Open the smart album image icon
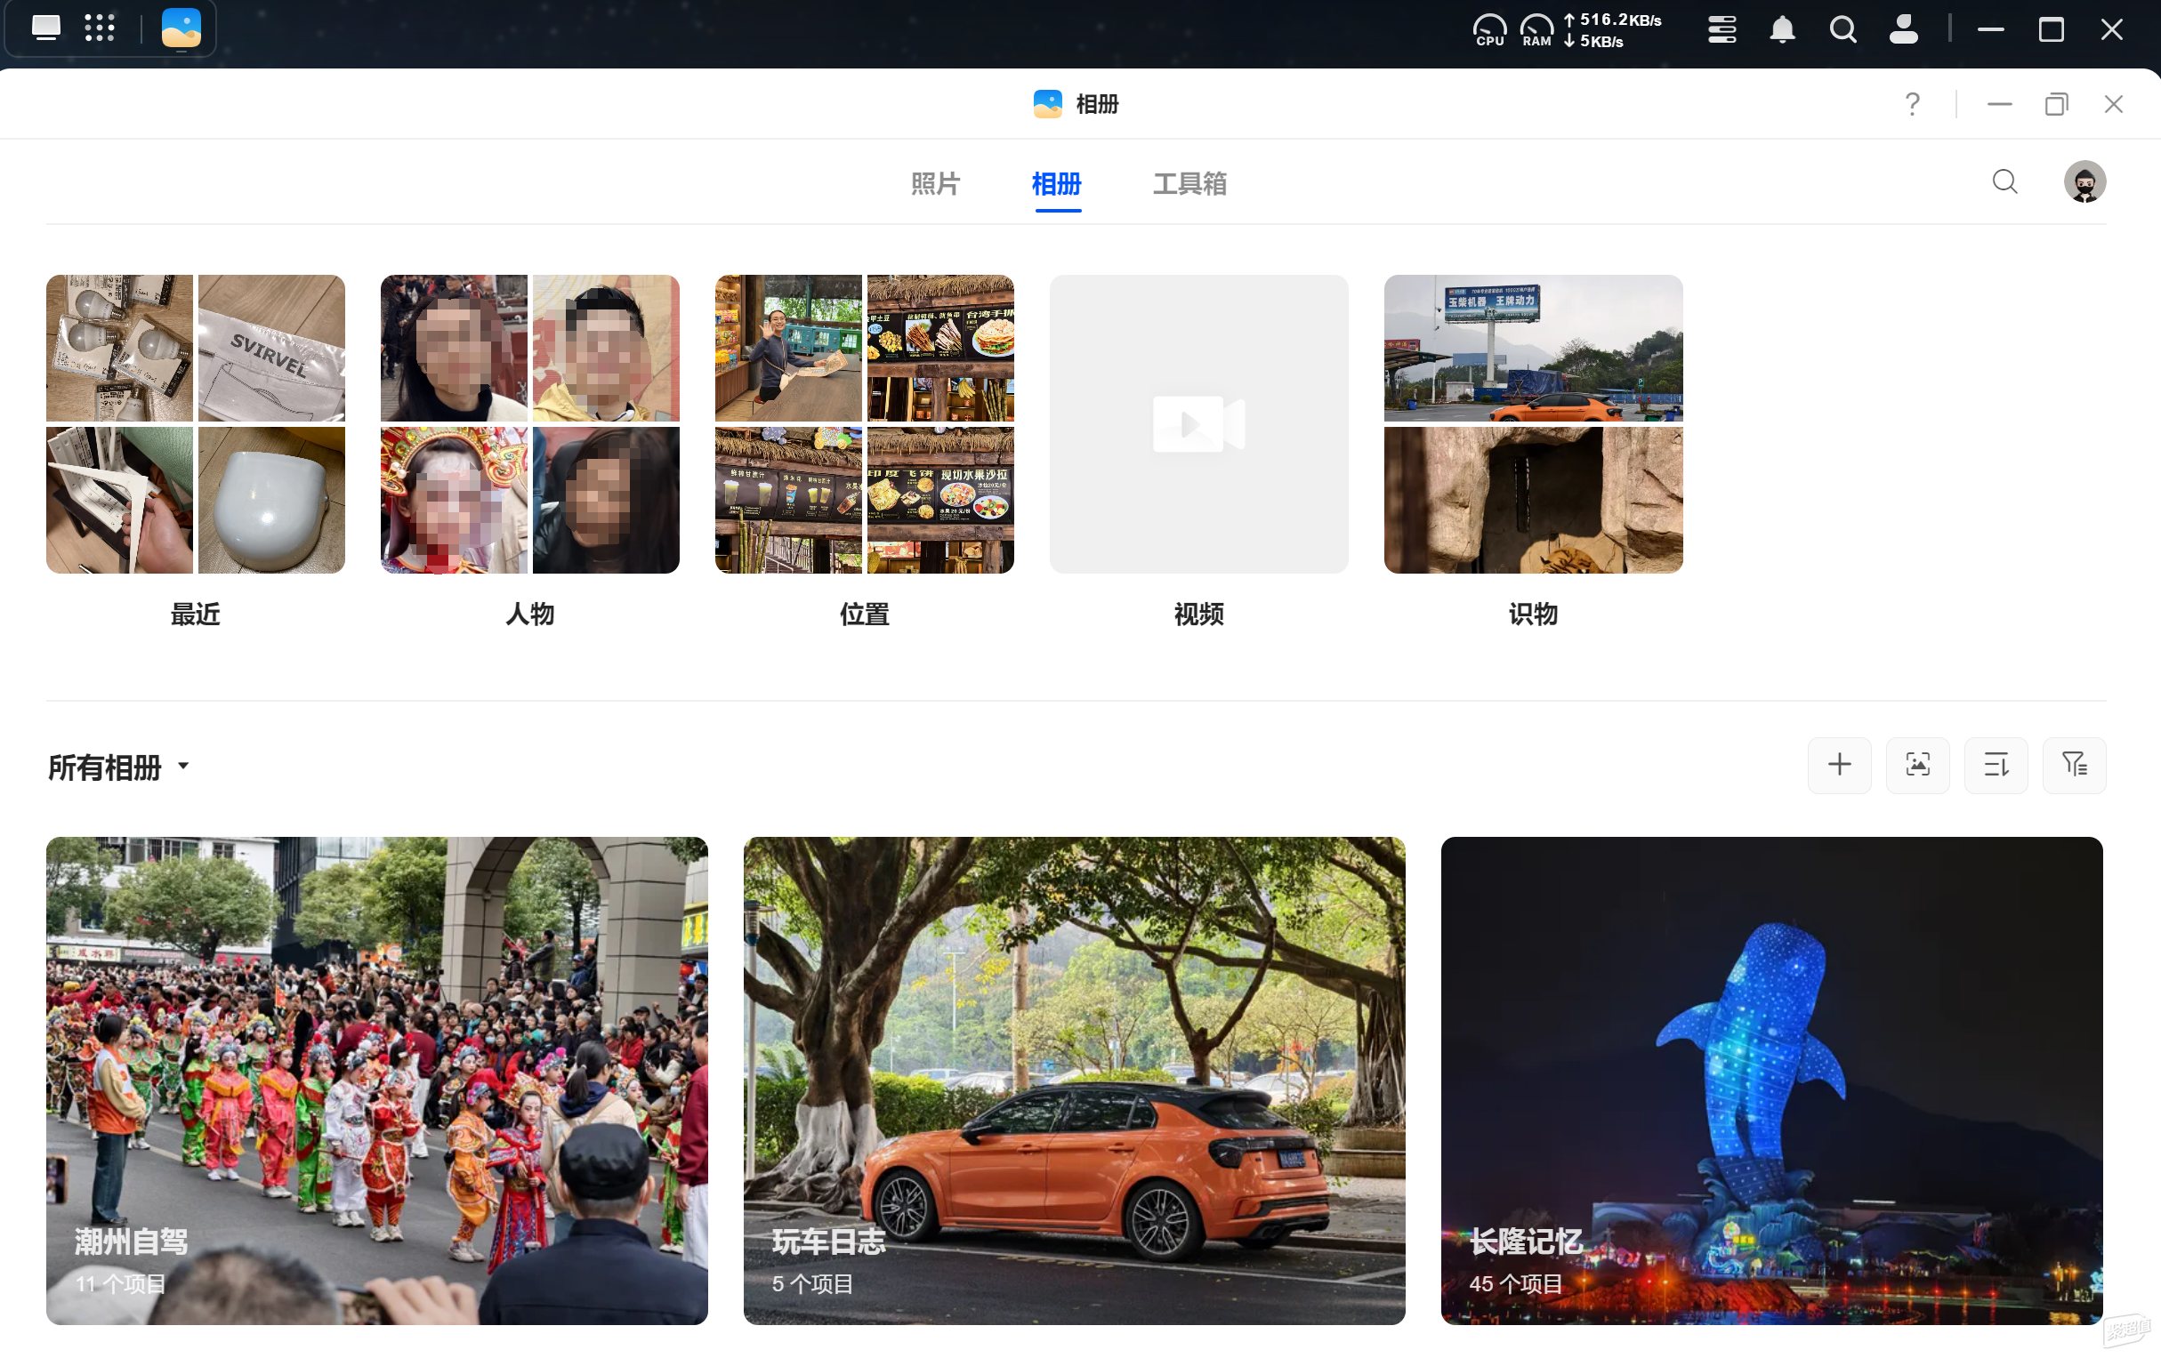 [x=1918, y=765]
